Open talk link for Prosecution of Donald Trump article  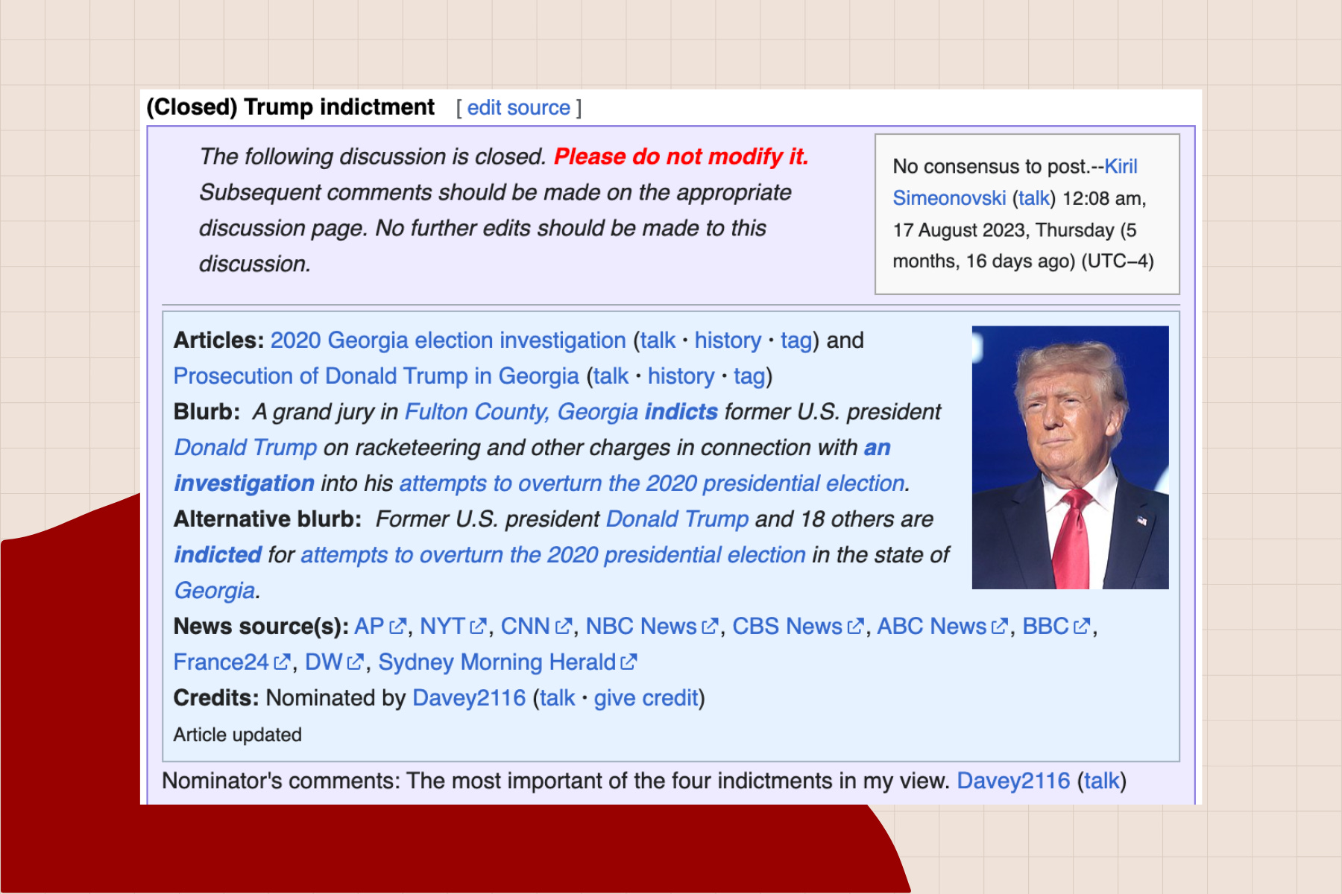(x=611, y=376)
